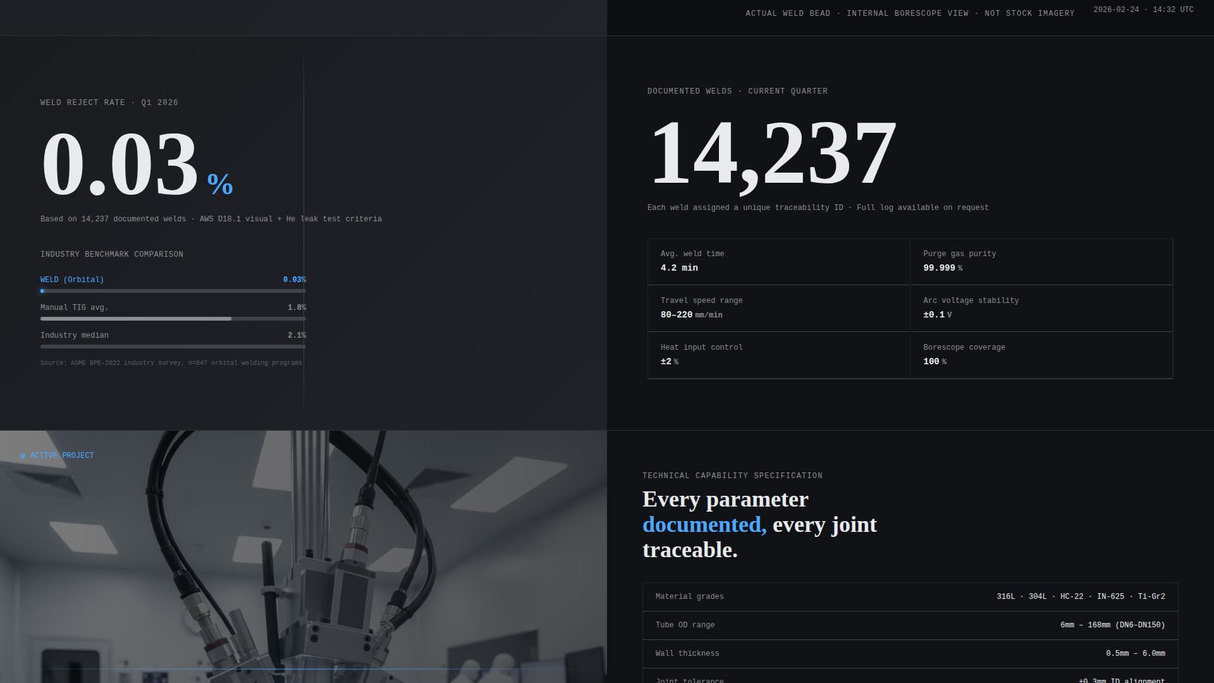
Task: Click the full traceability log request text
Action: pyautogui.click(x=818, y=207)
